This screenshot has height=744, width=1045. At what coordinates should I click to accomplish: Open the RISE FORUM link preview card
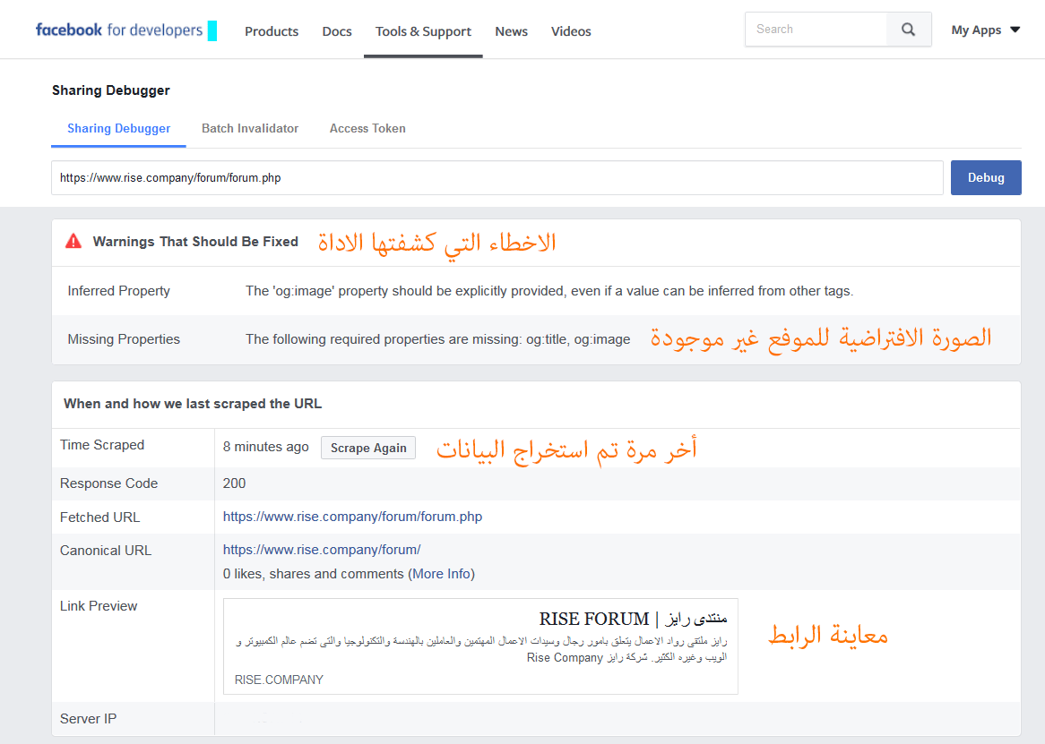coord(480,646)
